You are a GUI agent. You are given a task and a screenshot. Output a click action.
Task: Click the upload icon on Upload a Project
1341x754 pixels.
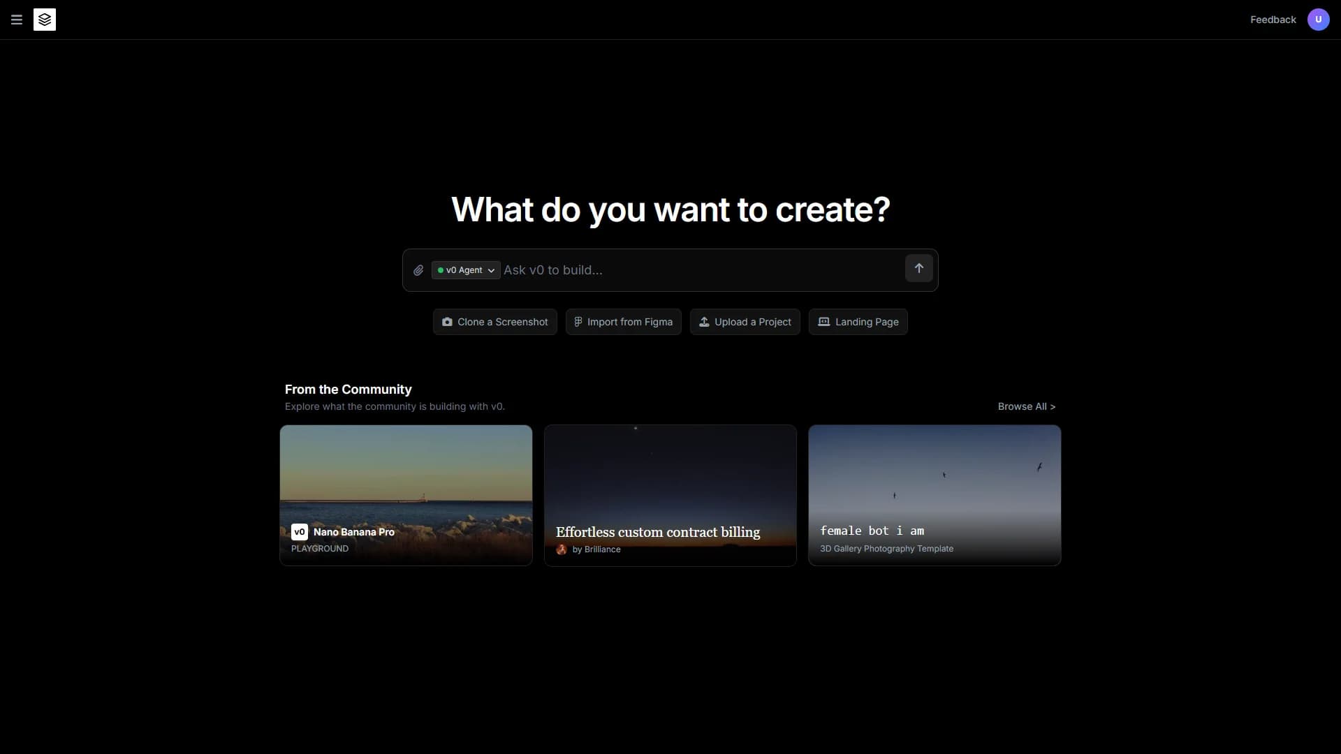pyautogui.click(x=704, y=322)
